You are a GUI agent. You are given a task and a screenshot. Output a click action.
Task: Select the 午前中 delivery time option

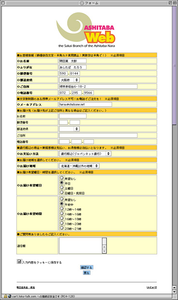coord(61,204)
